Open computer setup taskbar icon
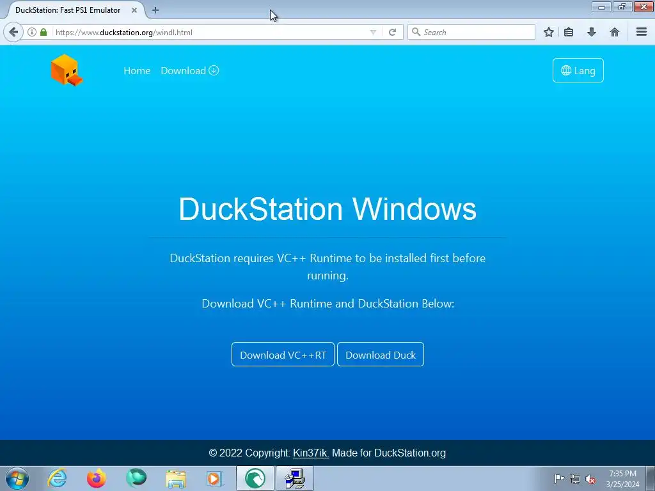The width and height of the screenshot is (655, 491). click(x=294, y=478)
